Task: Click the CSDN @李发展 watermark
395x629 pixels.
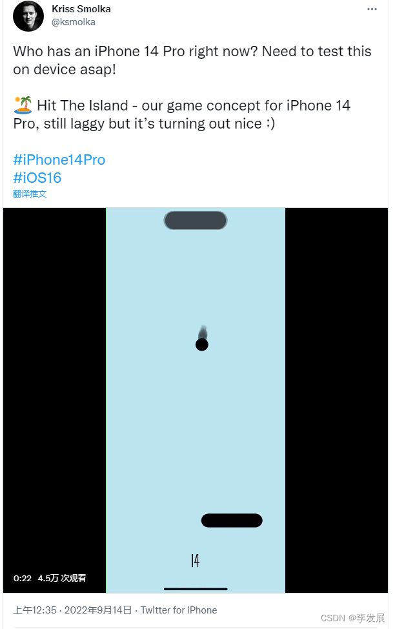Action: pyautogui.click(x=353, y=618)
